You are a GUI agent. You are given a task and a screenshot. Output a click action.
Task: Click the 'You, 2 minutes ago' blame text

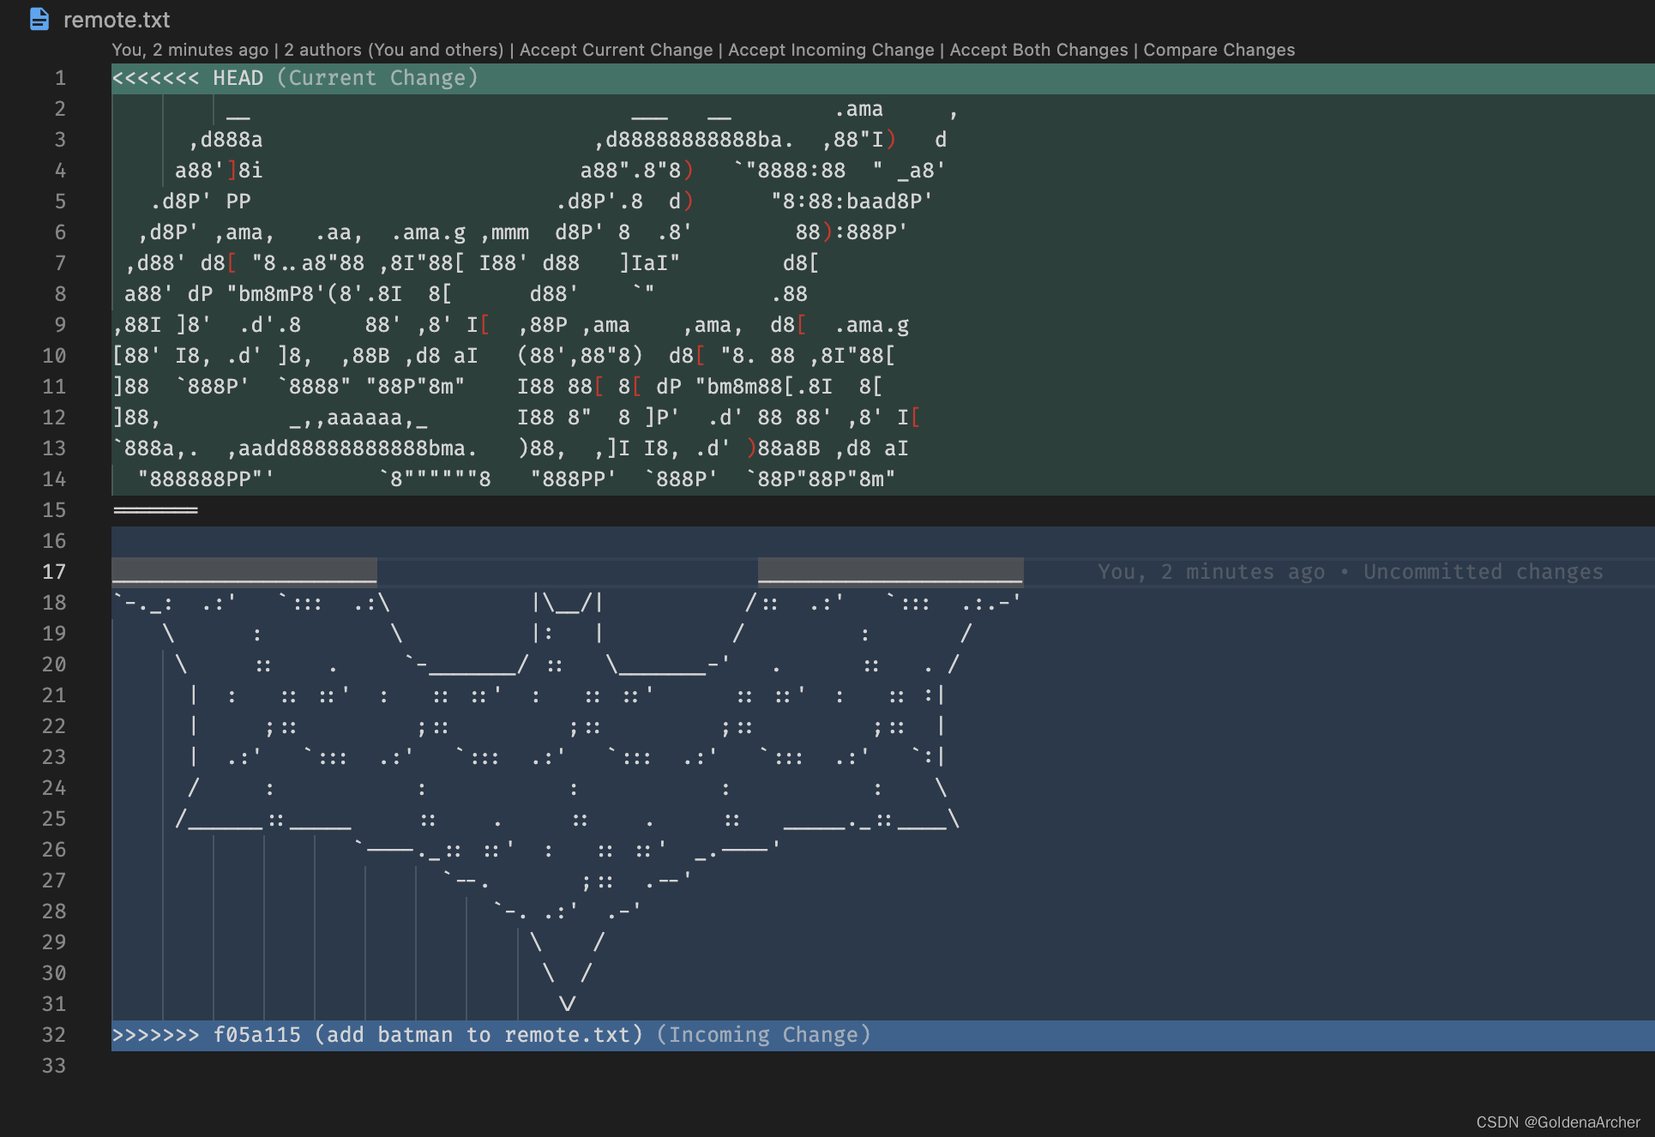[190, 50]
